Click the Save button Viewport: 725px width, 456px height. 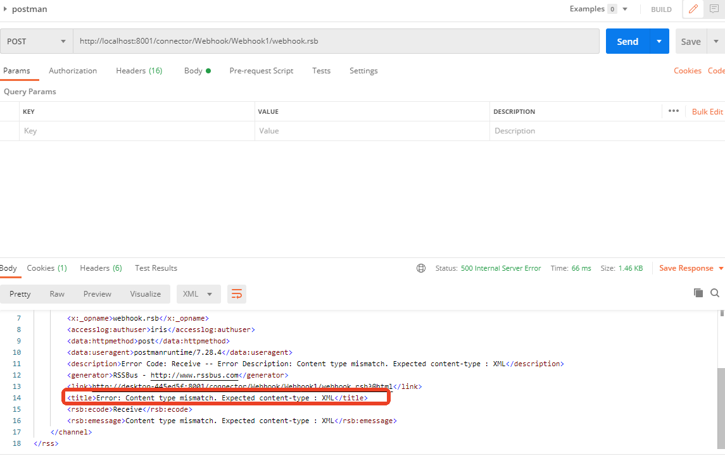point(691,42)
